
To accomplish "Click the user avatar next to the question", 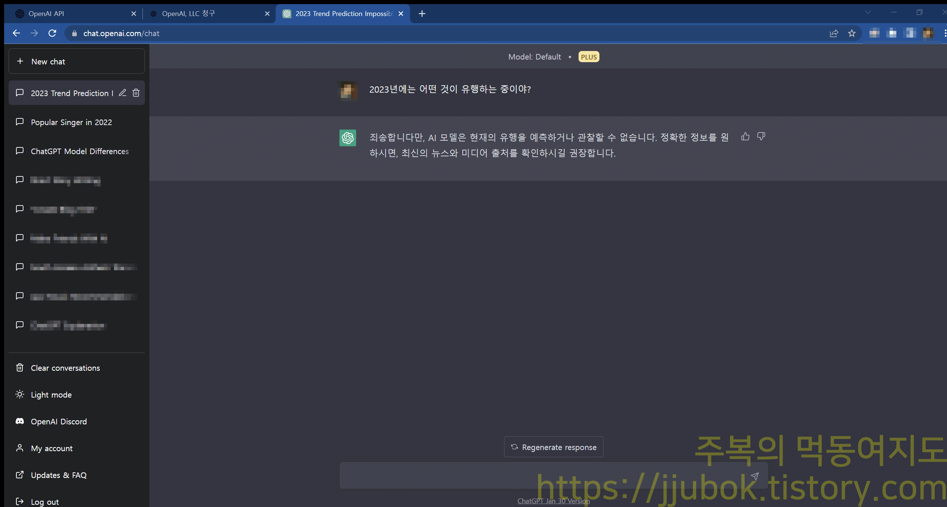I will click(348, 91).
